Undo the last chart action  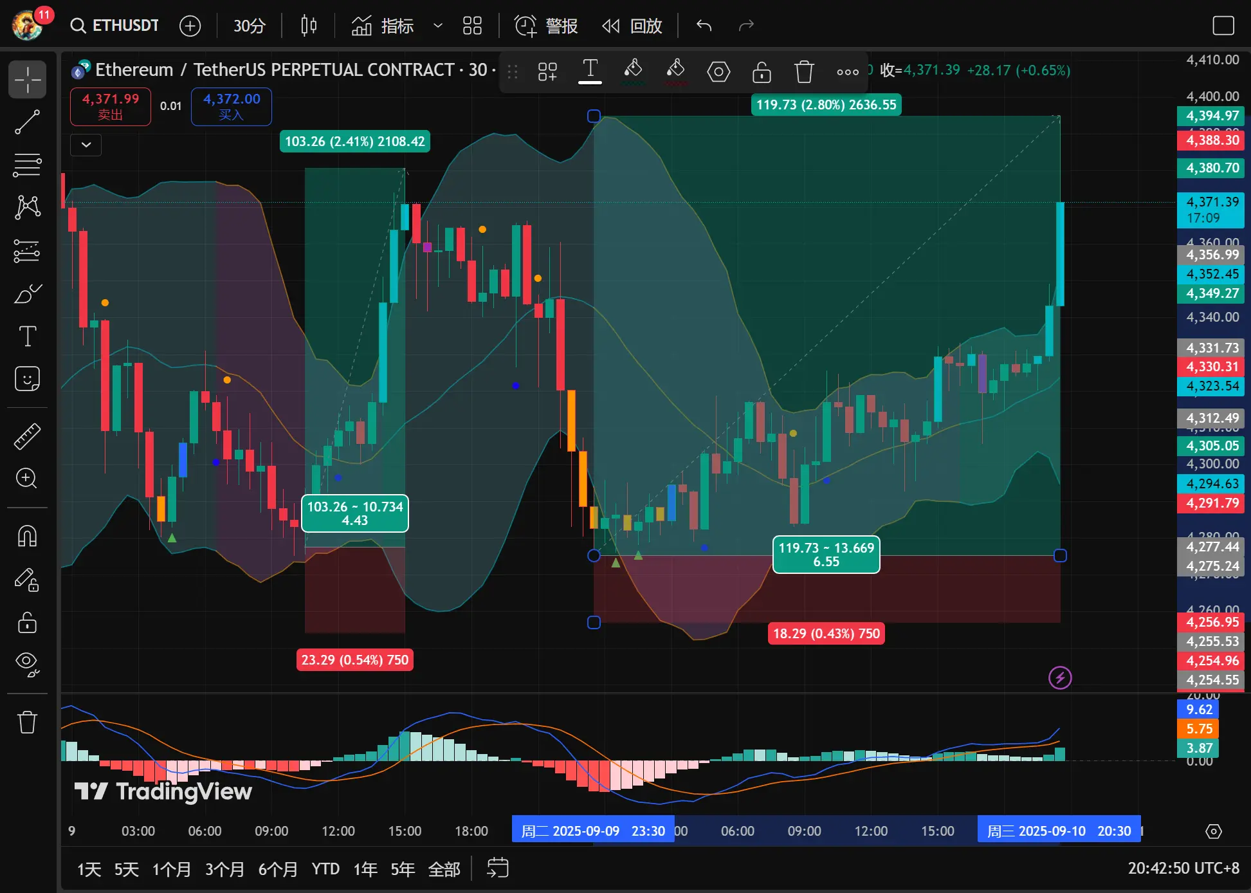[704, 26]
